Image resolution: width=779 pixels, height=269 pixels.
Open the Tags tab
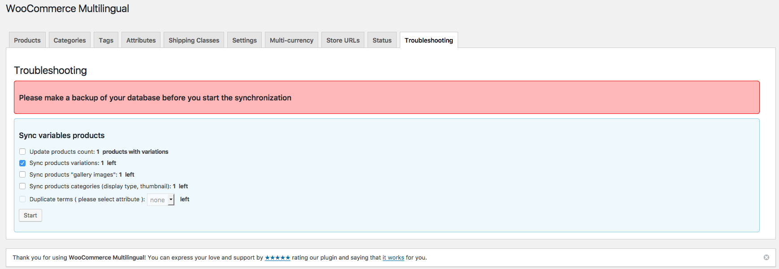click(106, 40)
